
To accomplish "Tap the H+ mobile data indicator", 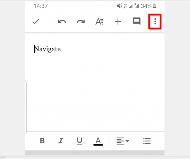I will [x=125, y=6].
